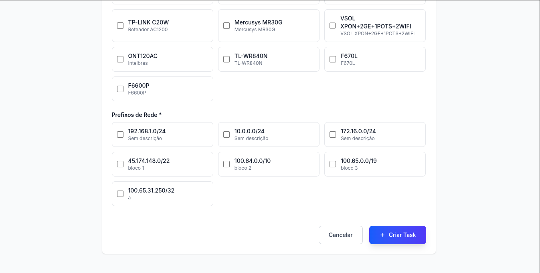Check the TL-WR840N checkbox
The image size is (540, 273).
point(227,59)
